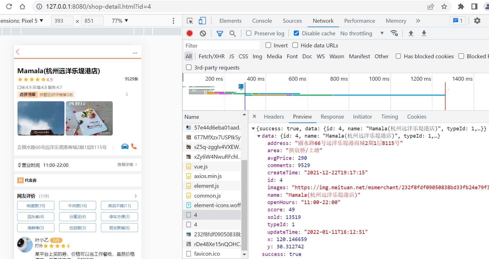Open the Timing tab of request
The image size is (489, 259).
[390, 117]
